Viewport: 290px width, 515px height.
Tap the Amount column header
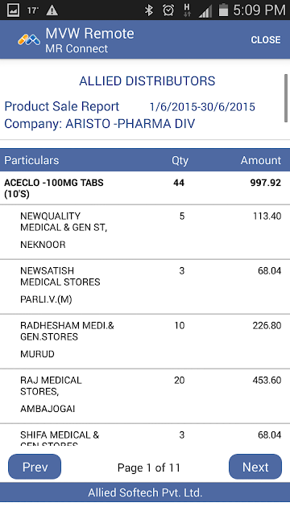[x=261, y=160]
